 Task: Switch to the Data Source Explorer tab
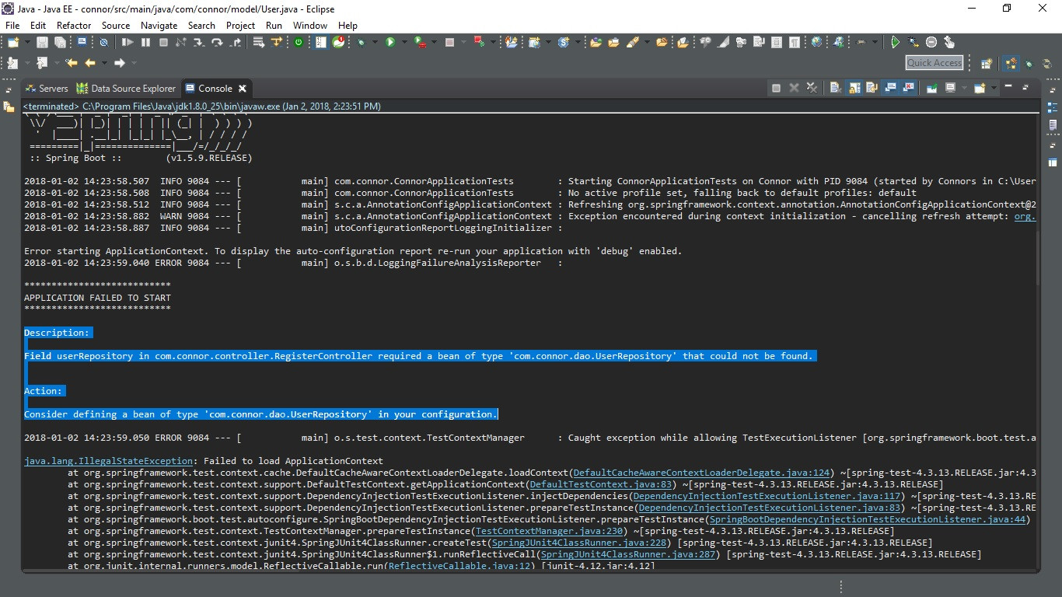127,89
